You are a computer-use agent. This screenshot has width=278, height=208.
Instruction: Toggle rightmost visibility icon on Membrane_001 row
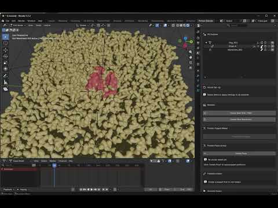coord(272,50)
